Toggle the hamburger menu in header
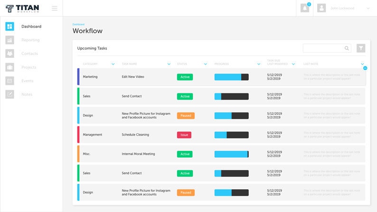Screen dimensions: 377x212 (55, 8)
